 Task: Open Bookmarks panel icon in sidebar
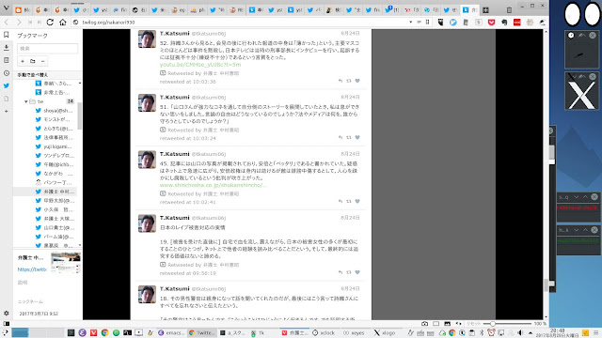(x=7, y=35)
